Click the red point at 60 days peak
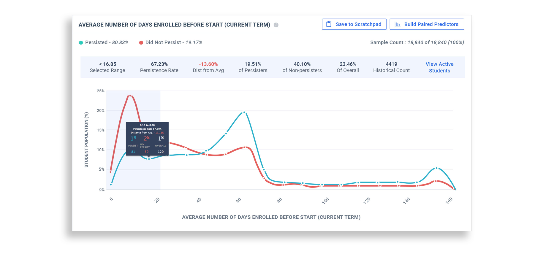 tap(244, 147)
